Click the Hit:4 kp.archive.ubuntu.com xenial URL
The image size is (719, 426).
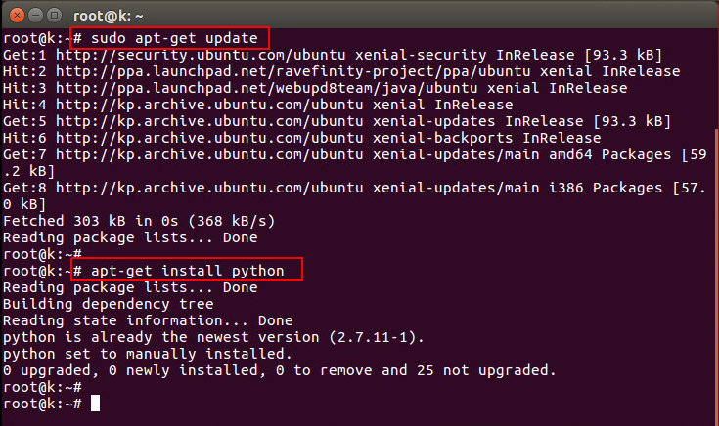coord(209,105)
